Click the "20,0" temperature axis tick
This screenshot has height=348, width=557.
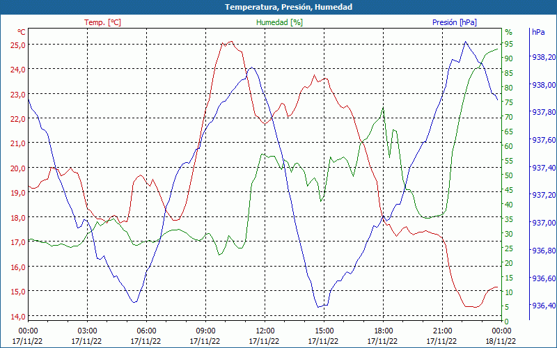click(x=18, y=168)
